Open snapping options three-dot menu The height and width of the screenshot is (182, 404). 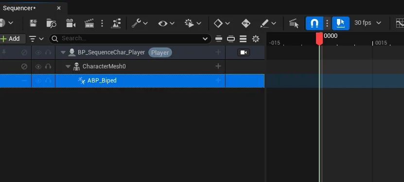(x=327, y=23)
